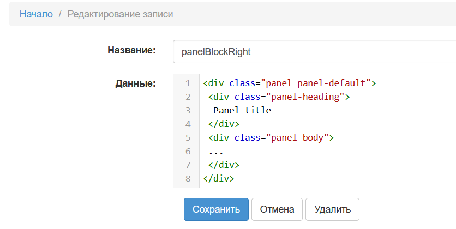The image size is (456, 229).
Task: Select line number 2 in gutter
Action: point(188,97)
